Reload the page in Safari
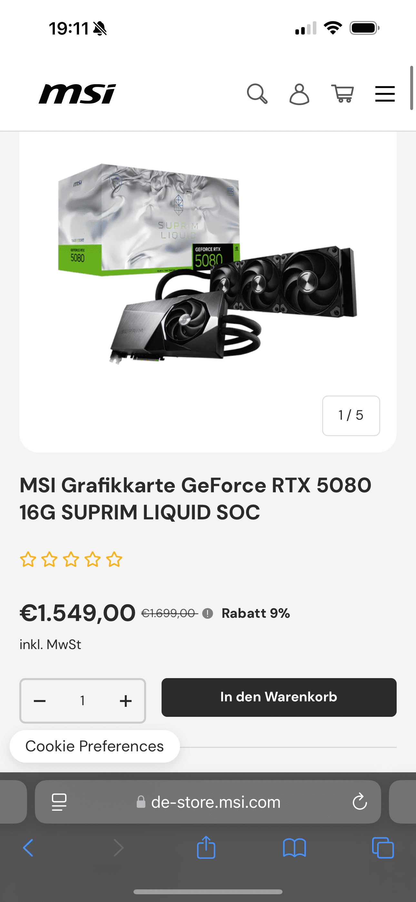The width and height of the screenshot is (416, 902). [x=360, y=801]
